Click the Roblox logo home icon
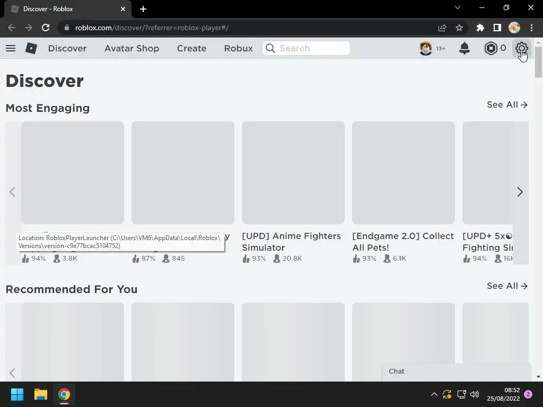 coord(31,48)
